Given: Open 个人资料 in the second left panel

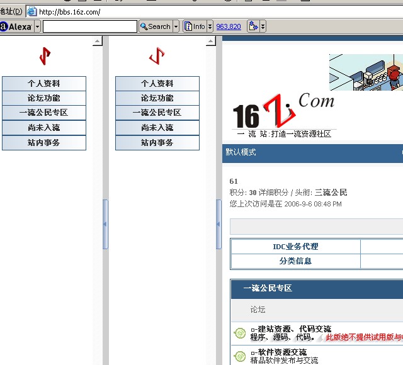Looking at the screenshot, I should coord(157,84).
